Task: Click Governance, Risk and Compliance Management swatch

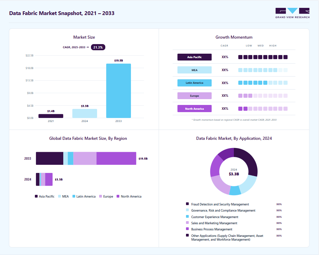Action: coord(187,210)
